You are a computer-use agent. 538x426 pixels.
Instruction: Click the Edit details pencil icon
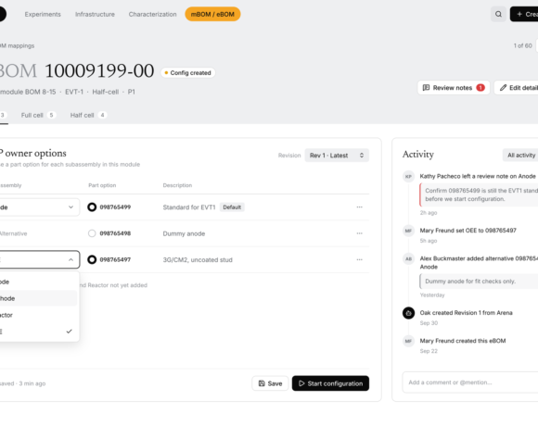tap(503, 88)
